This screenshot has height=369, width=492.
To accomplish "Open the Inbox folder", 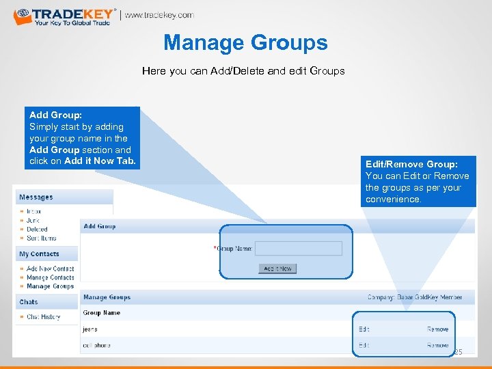I will 33,211.
